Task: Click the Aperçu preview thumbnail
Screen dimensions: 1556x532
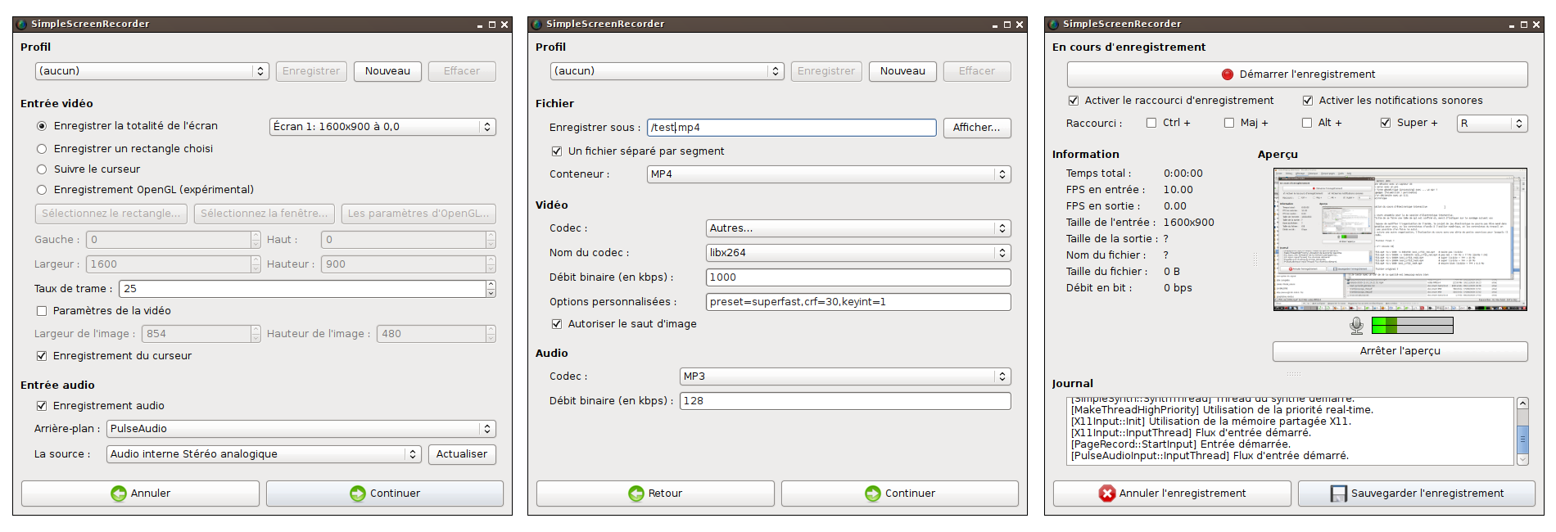Action: (1400, 240)
